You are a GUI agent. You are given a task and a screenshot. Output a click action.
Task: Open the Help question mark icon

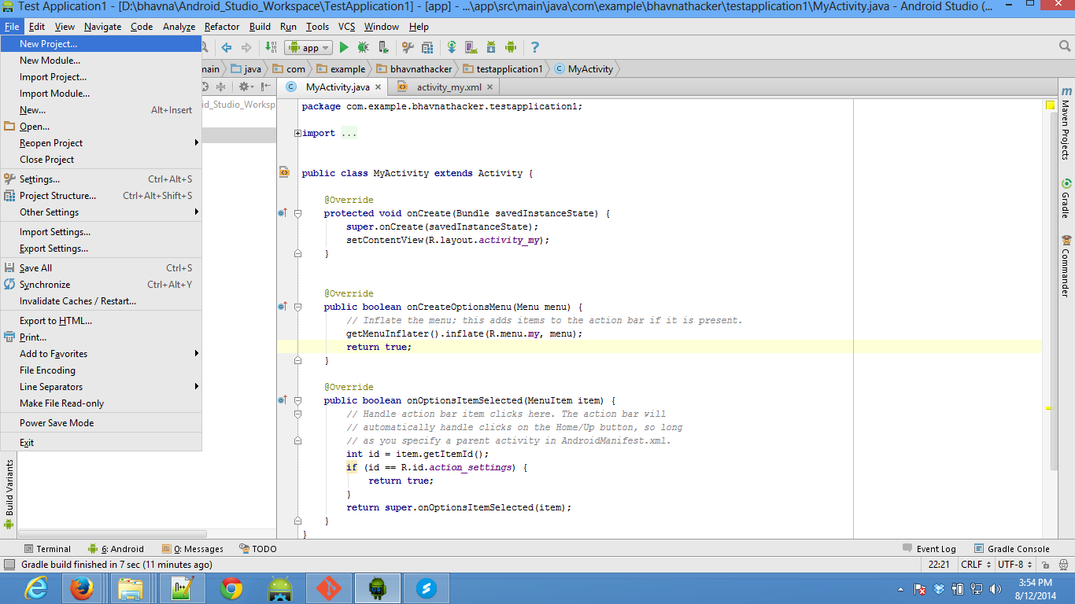click(x=534, y=47)
